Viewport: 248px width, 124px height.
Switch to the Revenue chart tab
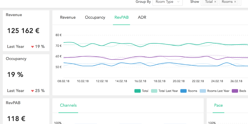coord(68,17)
